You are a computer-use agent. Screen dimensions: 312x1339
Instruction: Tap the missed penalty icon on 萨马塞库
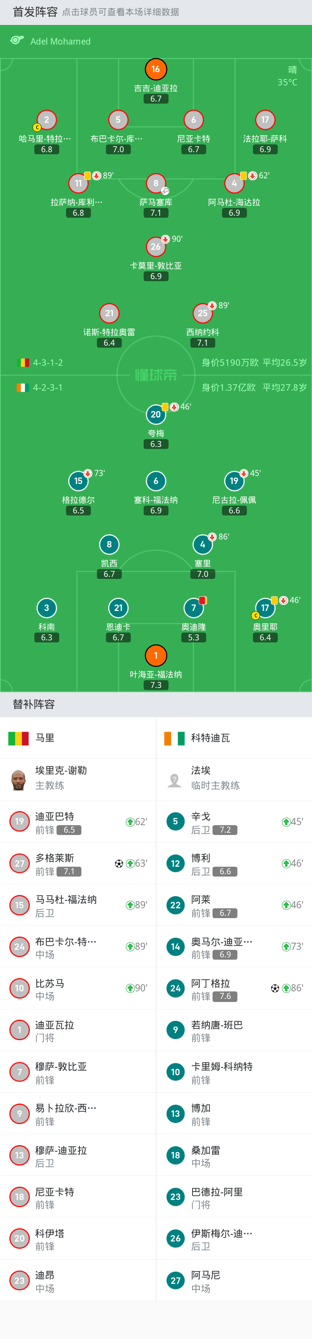[x=165, y=191]
